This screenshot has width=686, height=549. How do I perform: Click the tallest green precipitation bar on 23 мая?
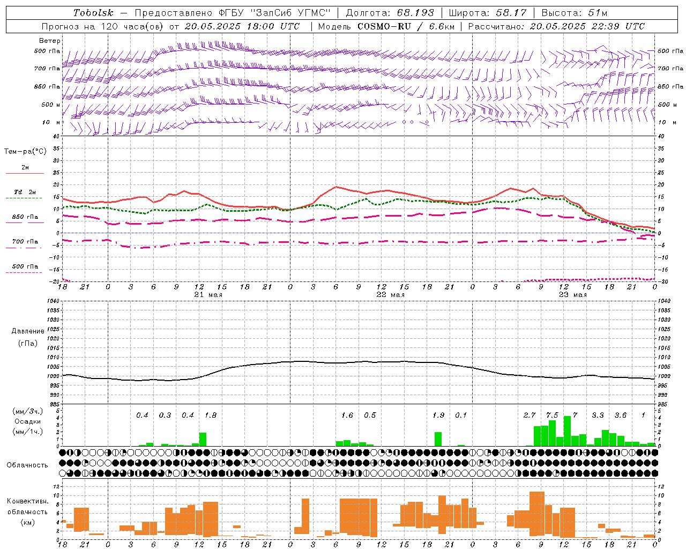[567, 431]
